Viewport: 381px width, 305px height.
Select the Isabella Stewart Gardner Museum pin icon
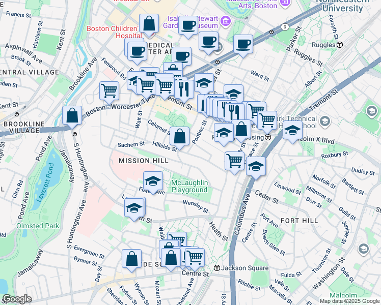tap(226, 21)
